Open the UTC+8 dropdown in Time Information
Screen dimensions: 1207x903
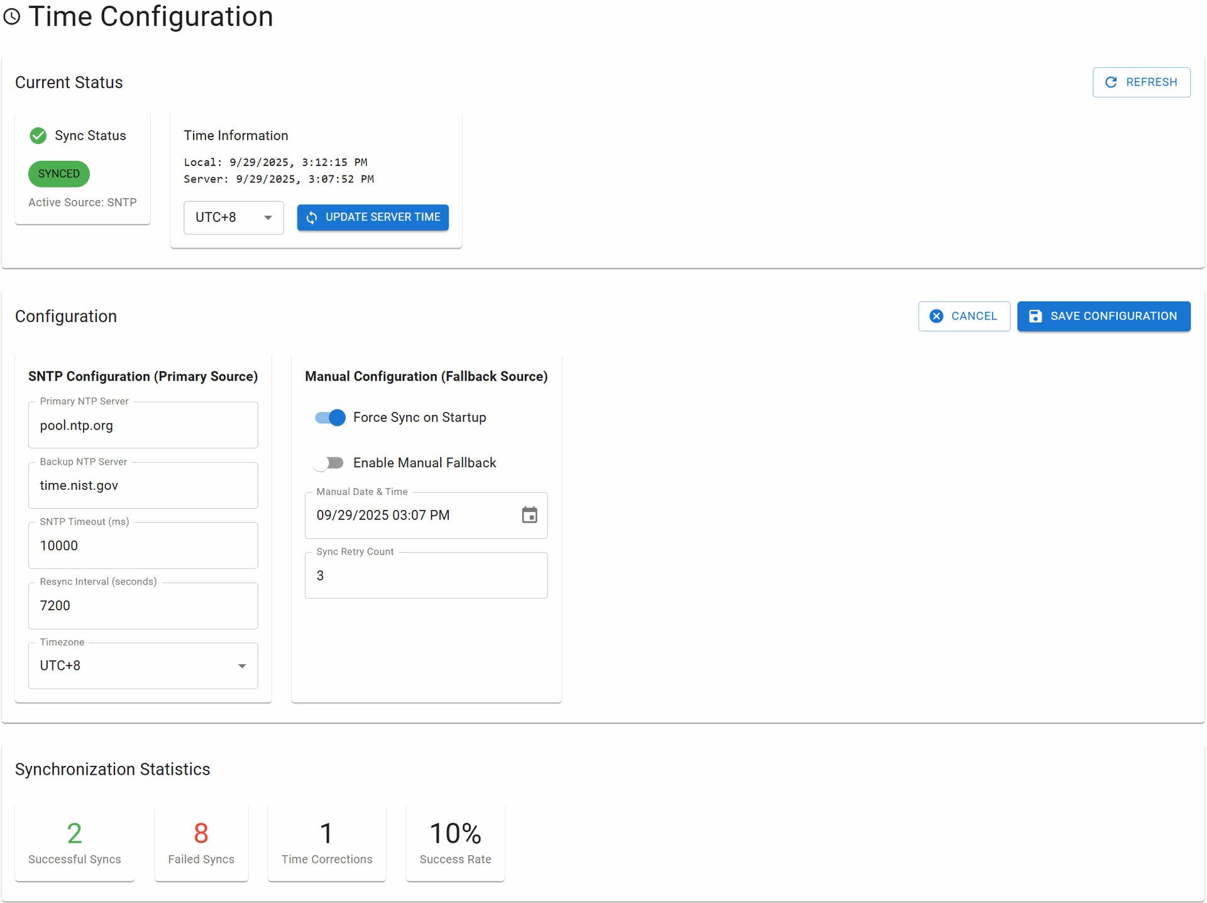pyautogui.click(x=233, y=218)
